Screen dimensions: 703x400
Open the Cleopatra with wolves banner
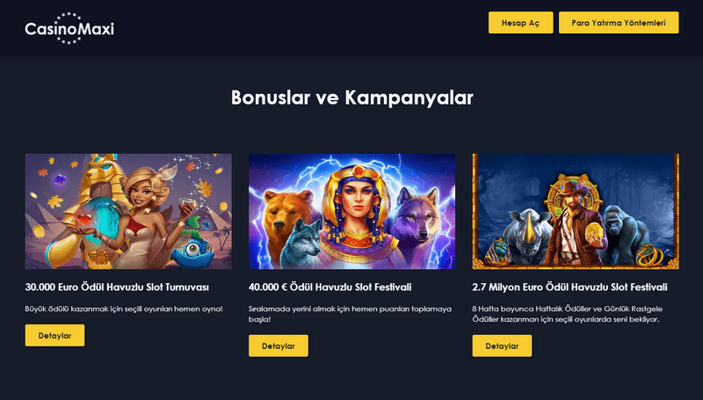[352, 212]
